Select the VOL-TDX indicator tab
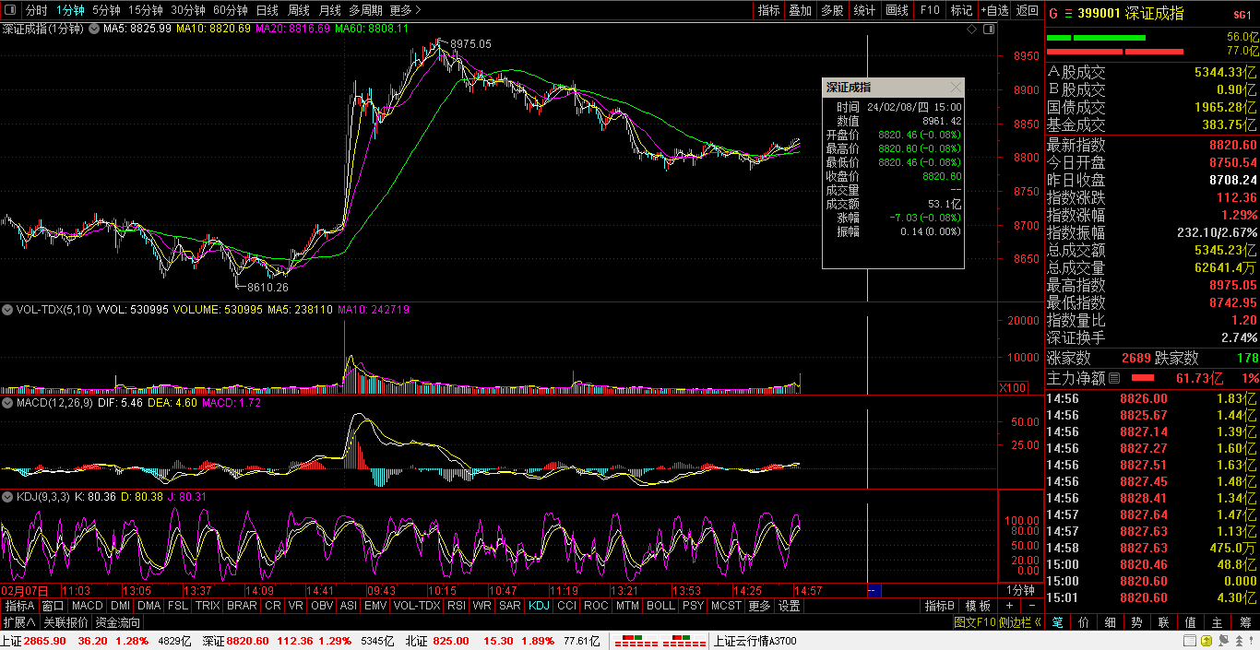 coord(417,606)
